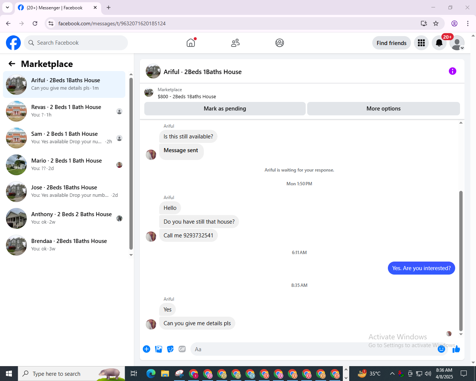This screenshot has width=476, height=381.
Task: Open Ariful 2Beds 1Baths House chat
Action: [64, 84]
